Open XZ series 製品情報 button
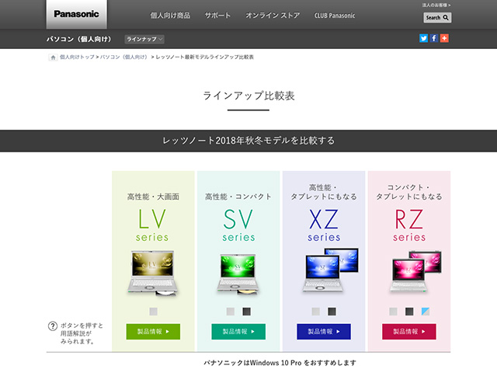Screen dimensions: 497x373 point(324,332)
